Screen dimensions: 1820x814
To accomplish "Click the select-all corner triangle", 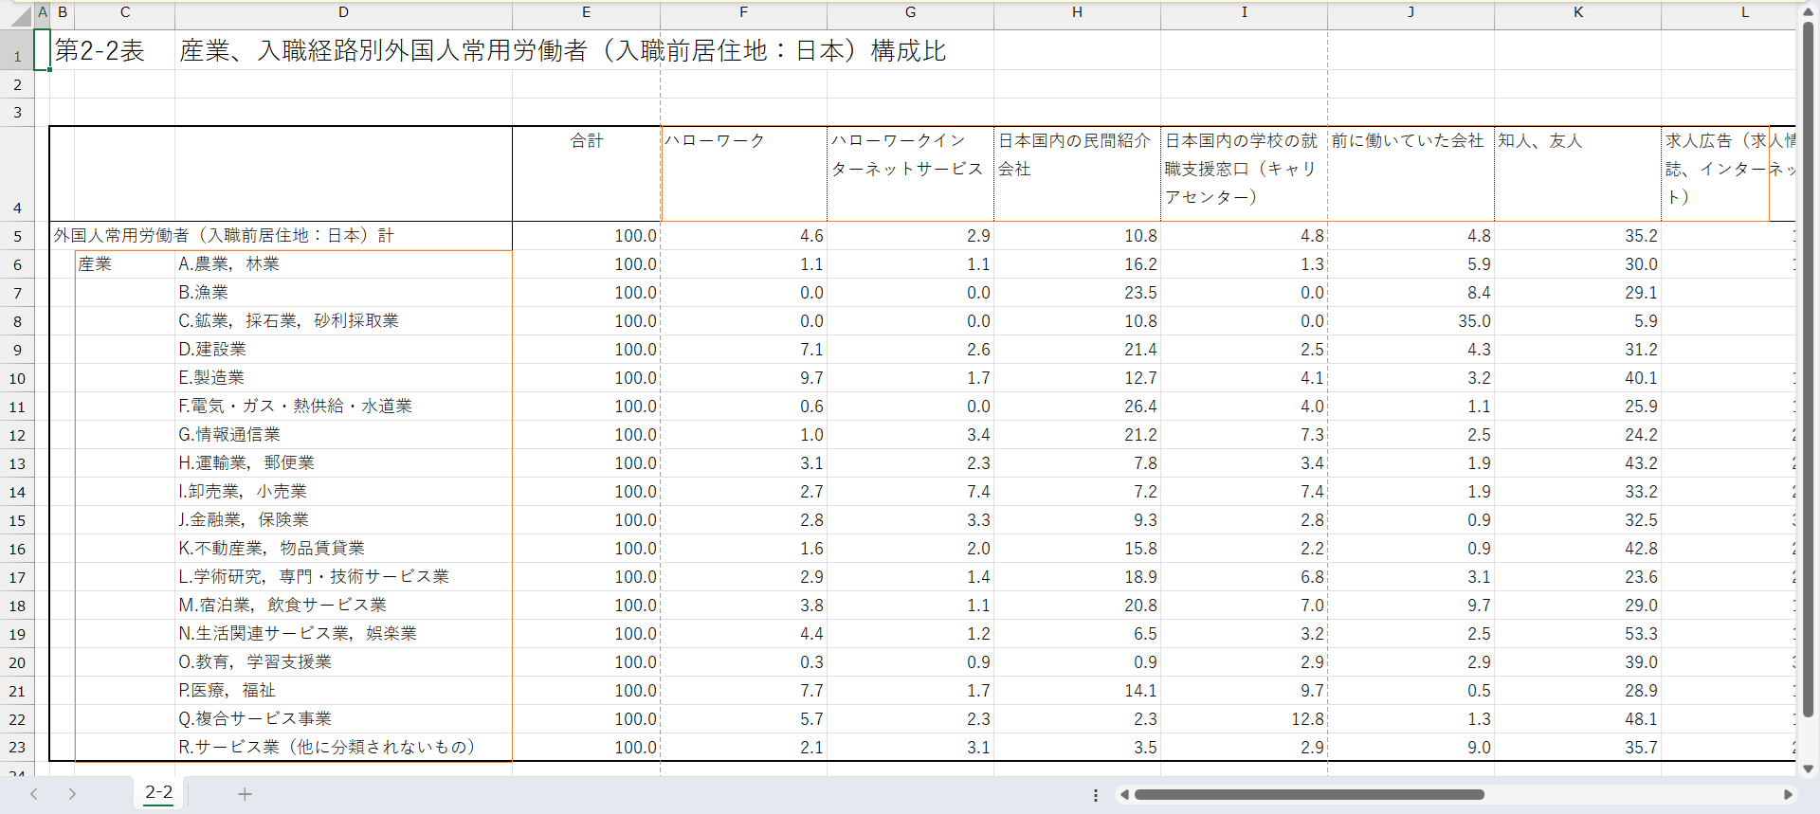I will [21, 16].
